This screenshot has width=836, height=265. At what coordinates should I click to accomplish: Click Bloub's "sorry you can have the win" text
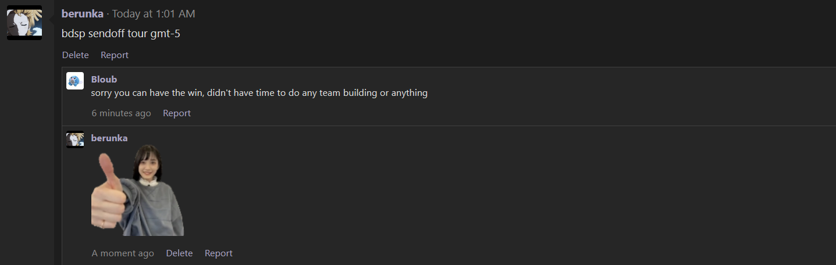(259, 93)
